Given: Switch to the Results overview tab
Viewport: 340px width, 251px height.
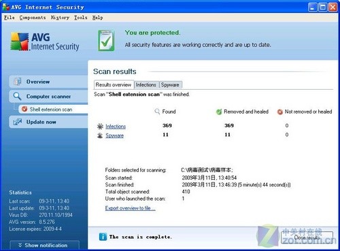Looking at the screenshot, I should coord(114,85).
